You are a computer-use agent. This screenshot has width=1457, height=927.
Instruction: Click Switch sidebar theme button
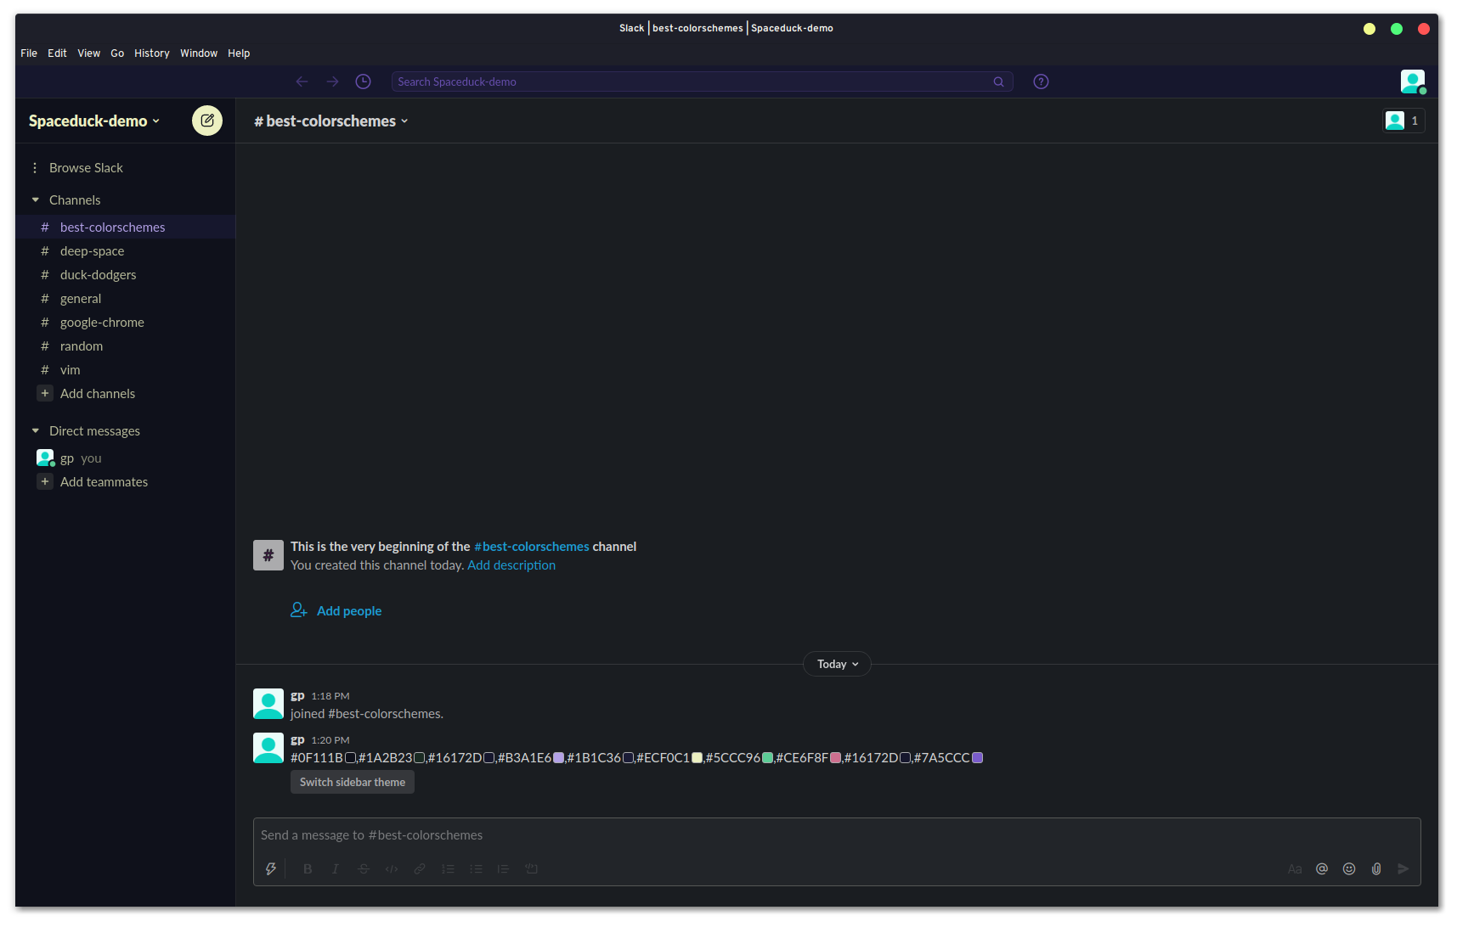tap(353, 782)
